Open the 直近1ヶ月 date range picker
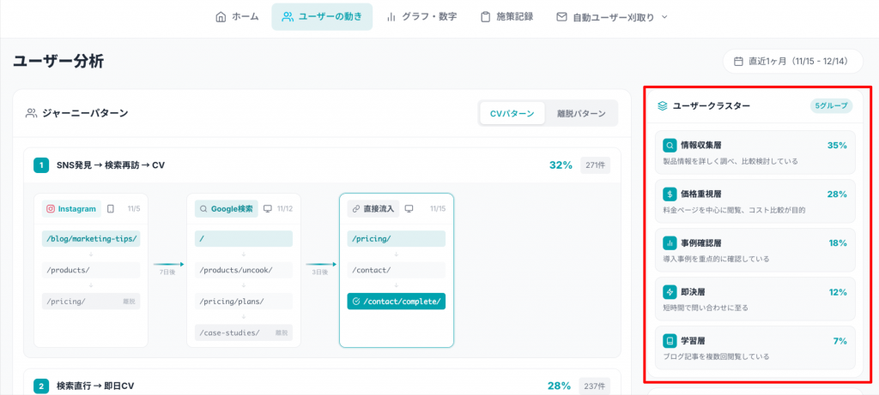This screenshot has height=395, width=879. (x=792, y=62)
